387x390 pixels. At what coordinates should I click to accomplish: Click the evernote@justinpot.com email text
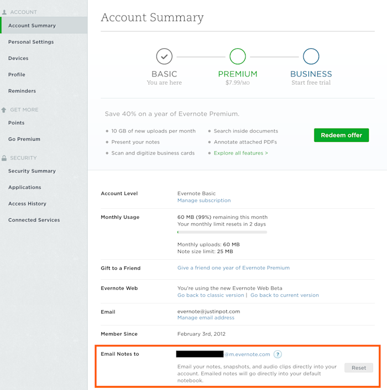208,311
